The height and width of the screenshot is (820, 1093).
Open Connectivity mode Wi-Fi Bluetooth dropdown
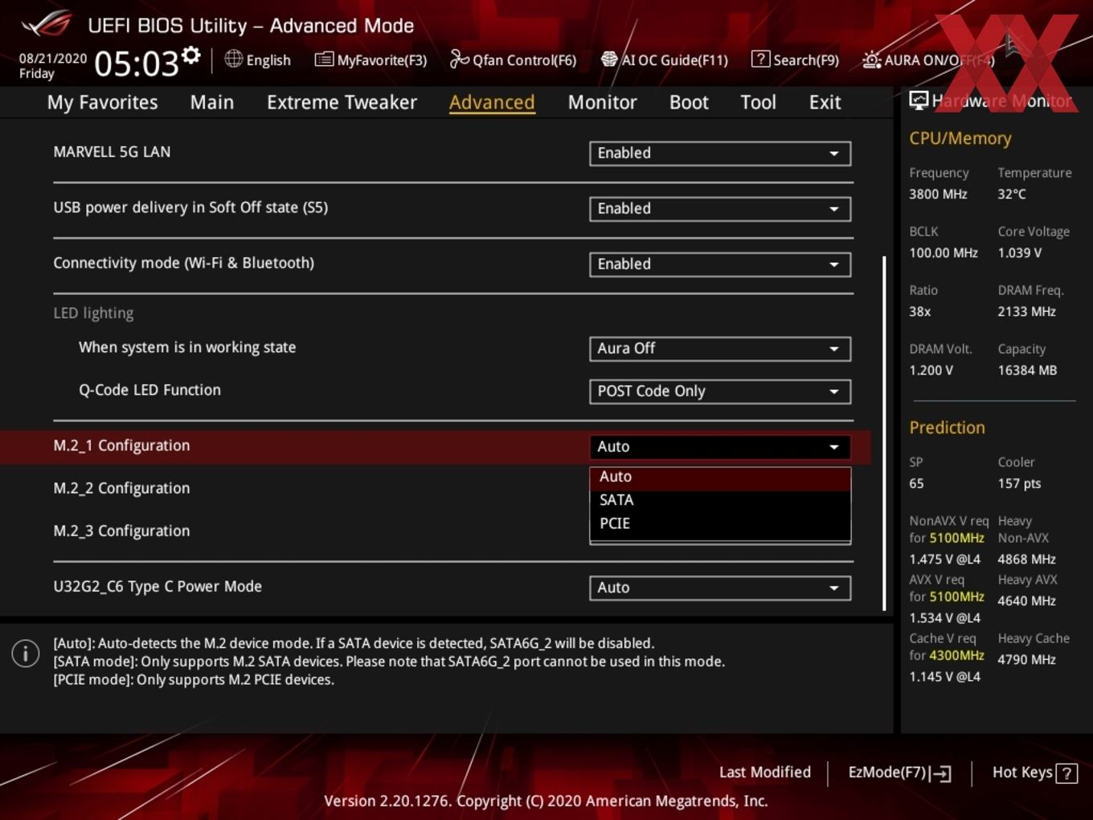click(720, 264)
